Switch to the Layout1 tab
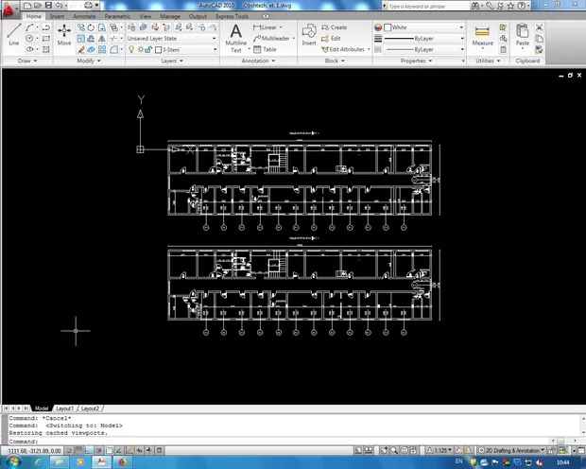 (68, 408)
